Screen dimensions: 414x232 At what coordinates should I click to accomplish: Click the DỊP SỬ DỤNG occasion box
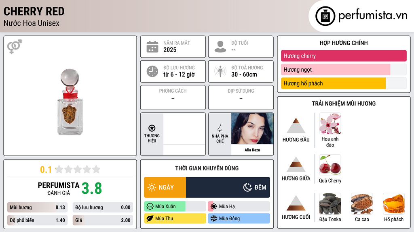tap(241, 97)
